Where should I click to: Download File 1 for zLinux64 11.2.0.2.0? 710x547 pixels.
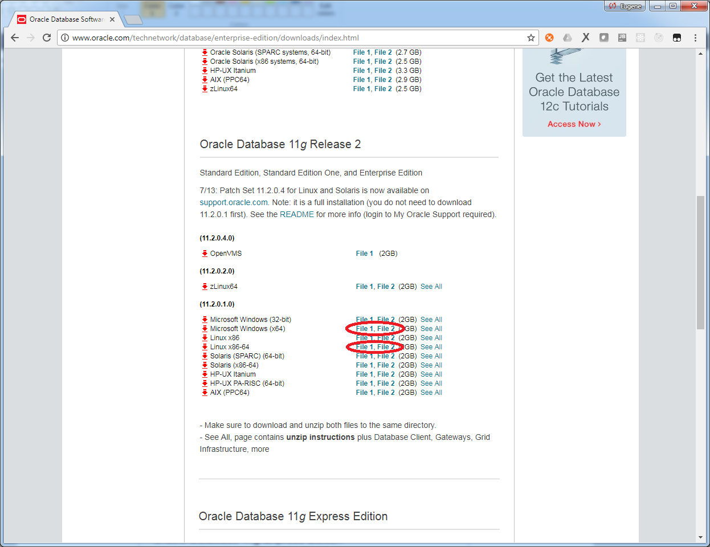point(365,287)
